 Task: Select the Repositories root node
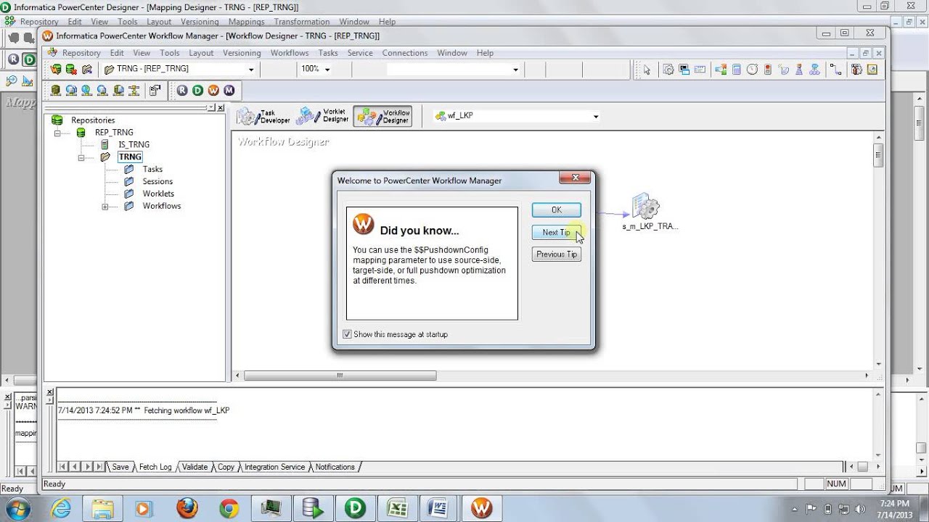click(x=93, y=120)
